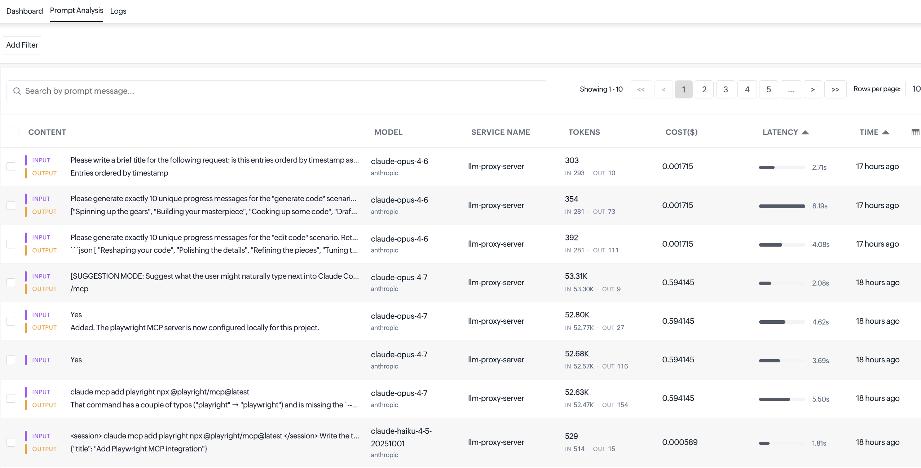This screenshot has width=921, height=468.
Task: Select page 1 in pagination
Action: [684, 89]
